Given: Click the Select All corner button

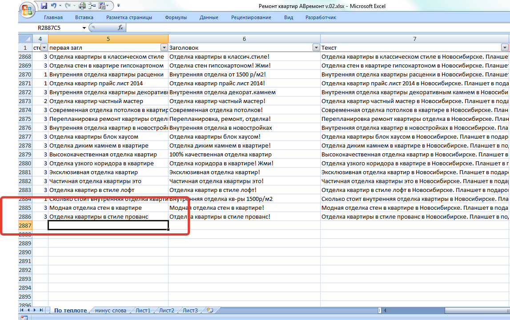Looking at the screenshot, I should [25, 39].
